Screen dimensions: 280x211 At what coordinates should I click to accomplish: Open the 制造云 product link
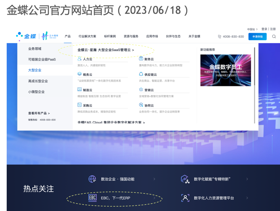pos(88,90)
